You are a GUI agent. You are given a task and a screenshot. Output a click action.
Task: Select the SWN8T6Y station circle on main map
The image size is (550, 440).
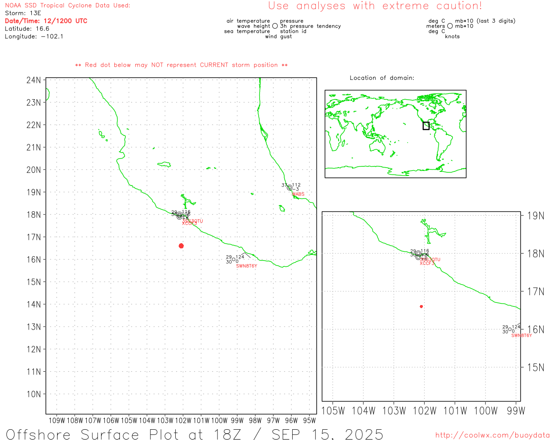[233, 260]
